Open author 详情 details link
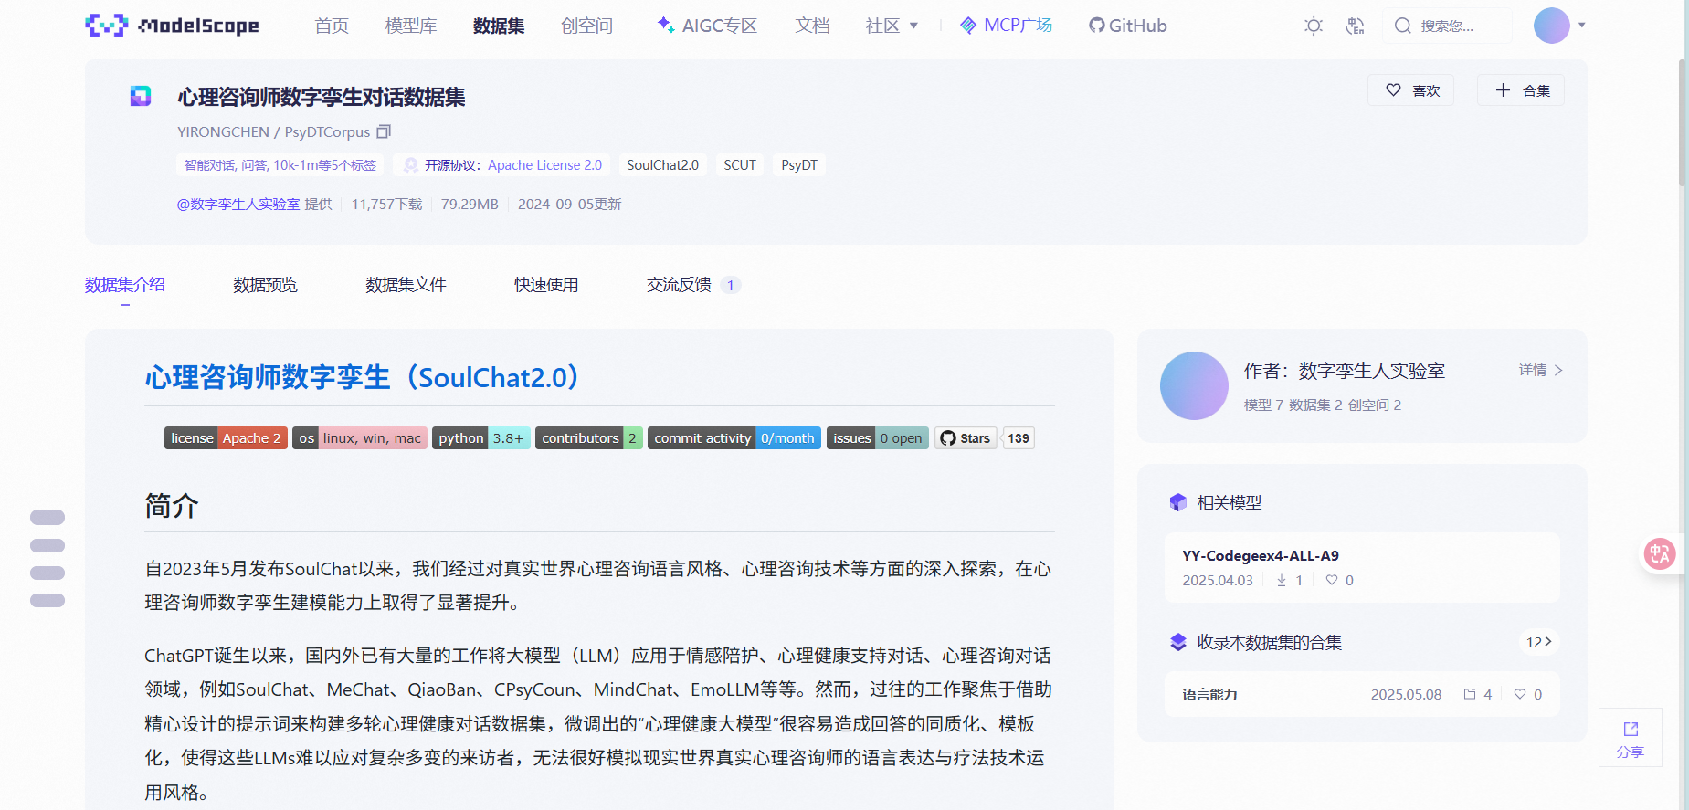 [1541, 370]
